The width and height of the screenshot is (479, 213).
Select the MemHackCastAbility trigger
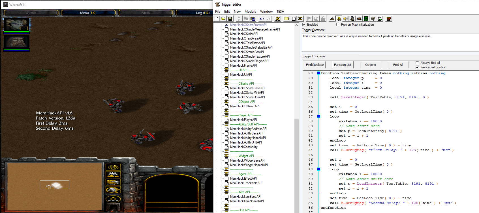(244, 147)
